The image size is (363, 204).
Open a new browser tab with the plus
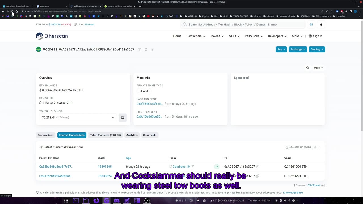pyautogui.click(x=140, y=6)
